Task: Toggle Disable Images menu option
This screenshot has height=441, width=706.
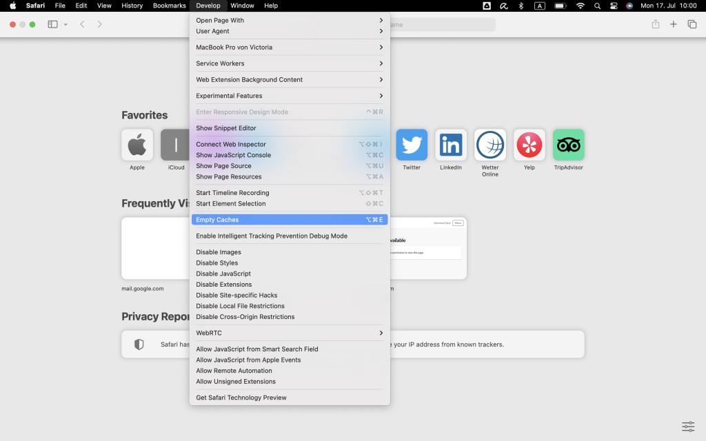Action: [x=219, y=252]
